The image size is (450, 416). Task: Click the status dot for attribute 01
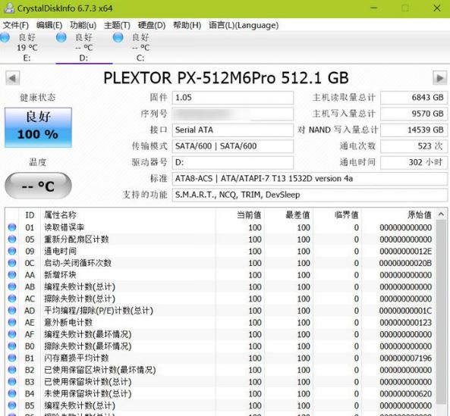(x=12, y=227)
